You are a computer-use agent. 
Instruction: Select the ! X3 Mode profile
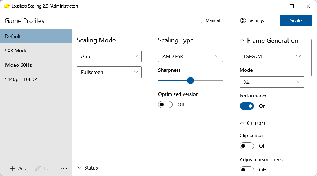[x=36, y=51]
